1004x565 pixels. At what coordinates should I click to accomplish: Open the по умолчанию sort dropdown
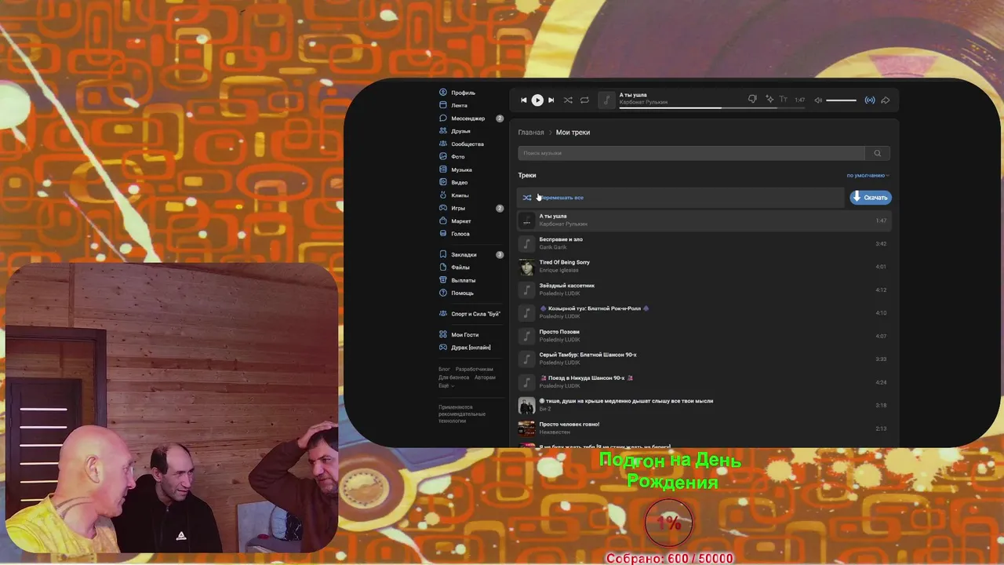tap(868, 175)
